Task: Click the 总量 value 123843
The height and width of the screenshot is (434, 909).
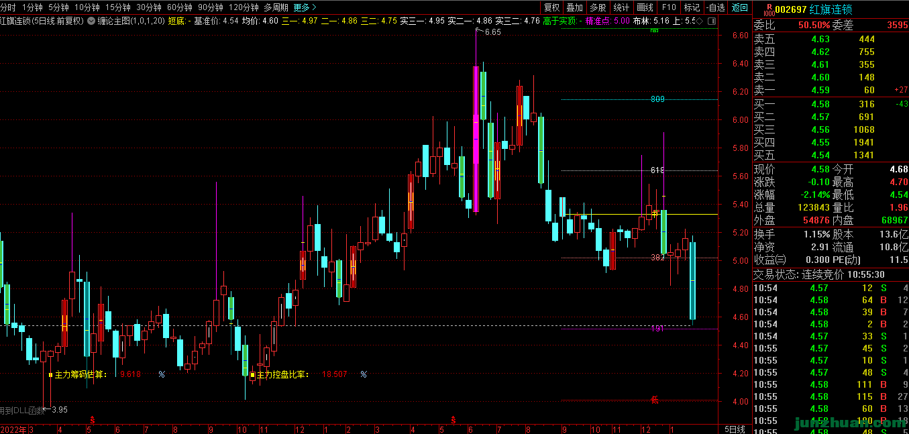Action: [814, 208]
